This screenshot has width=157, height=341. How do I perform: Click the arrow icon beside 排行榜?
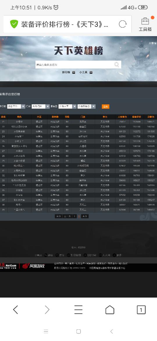(74, 72)
